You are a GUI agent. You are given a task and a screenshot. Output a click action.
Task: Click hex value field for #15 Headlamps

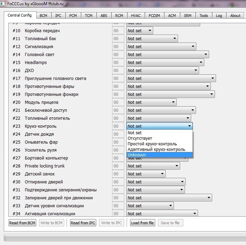pos(118,63)
